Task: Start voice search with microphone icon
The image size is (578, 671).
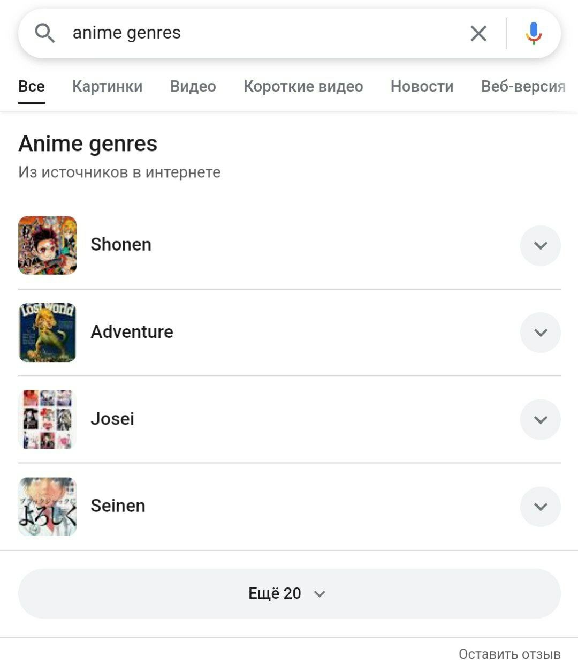Action: 534,33
